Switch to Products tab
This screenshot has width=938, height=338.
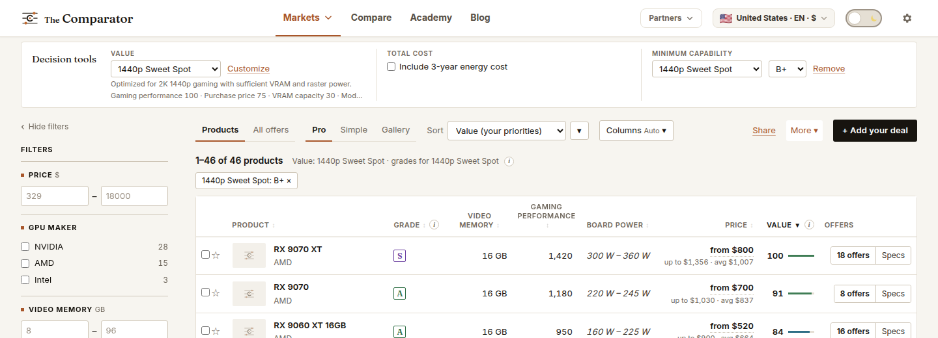pos(220,130)
